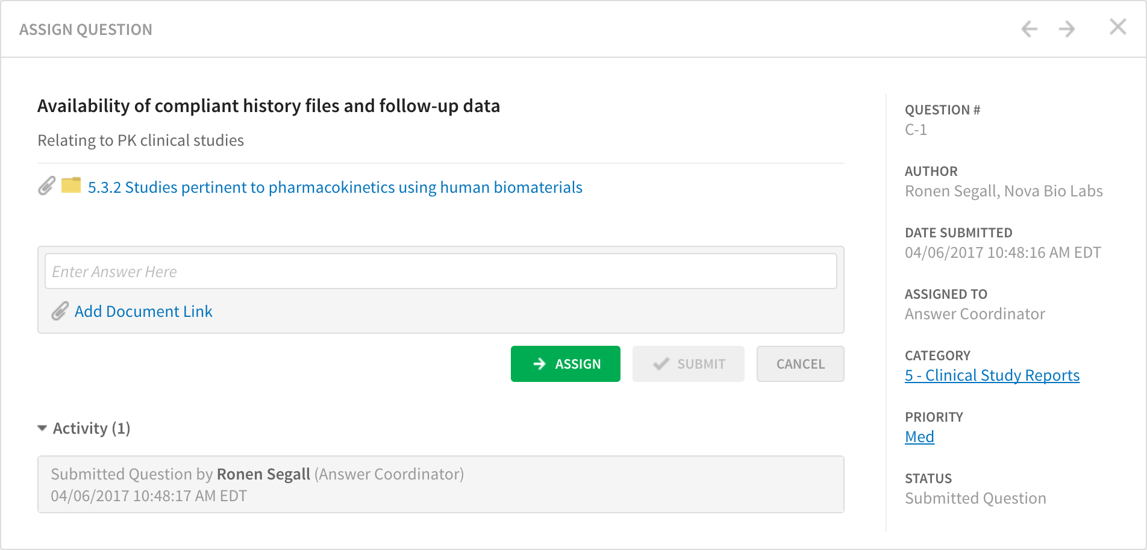The height and width of the screenshot is (550, 1147).
Task: Collapse the Activity section triangle
Action: pyautogui.click(x=42, y=428)
